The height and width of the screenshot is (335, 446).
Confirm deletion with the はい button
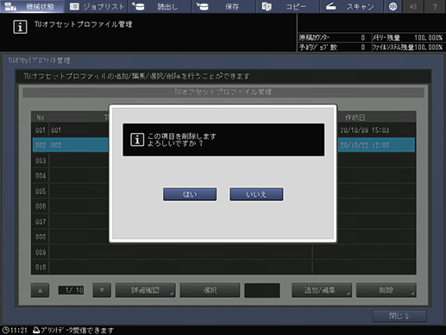(x=190, y=194)
